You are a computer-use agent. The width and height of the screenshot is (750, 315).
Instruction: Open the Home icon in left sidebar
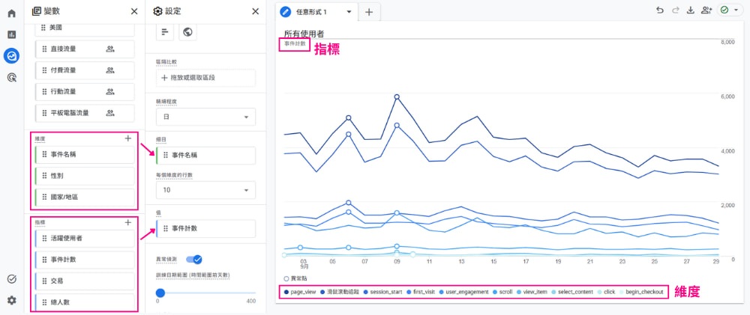11,13
